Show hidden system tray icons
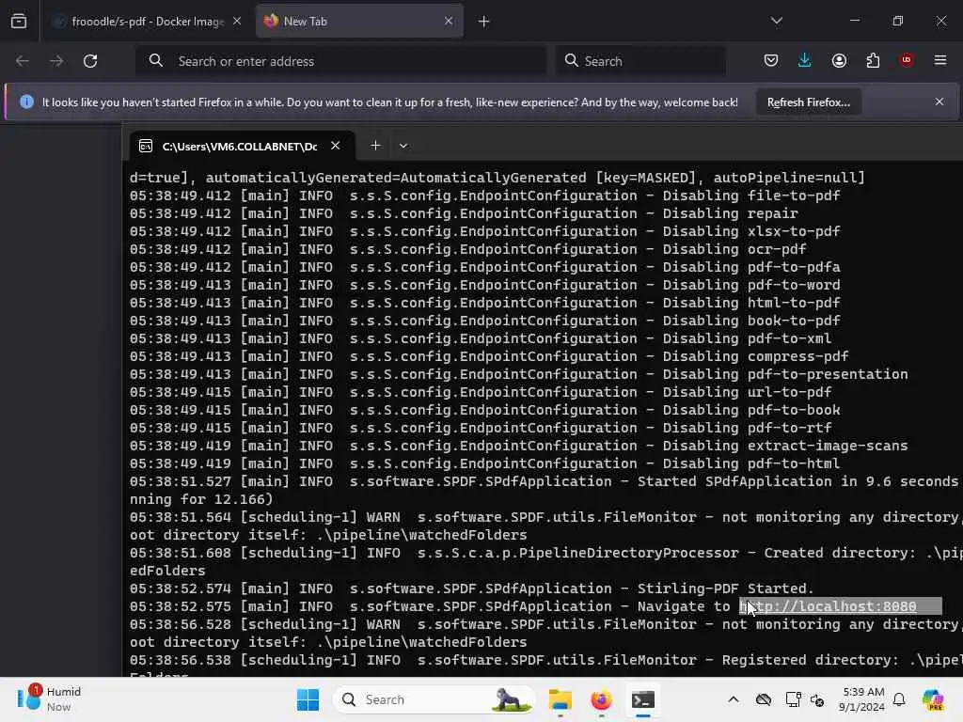The height and width of the screenshot is (722, 963). tap(734, 699)
